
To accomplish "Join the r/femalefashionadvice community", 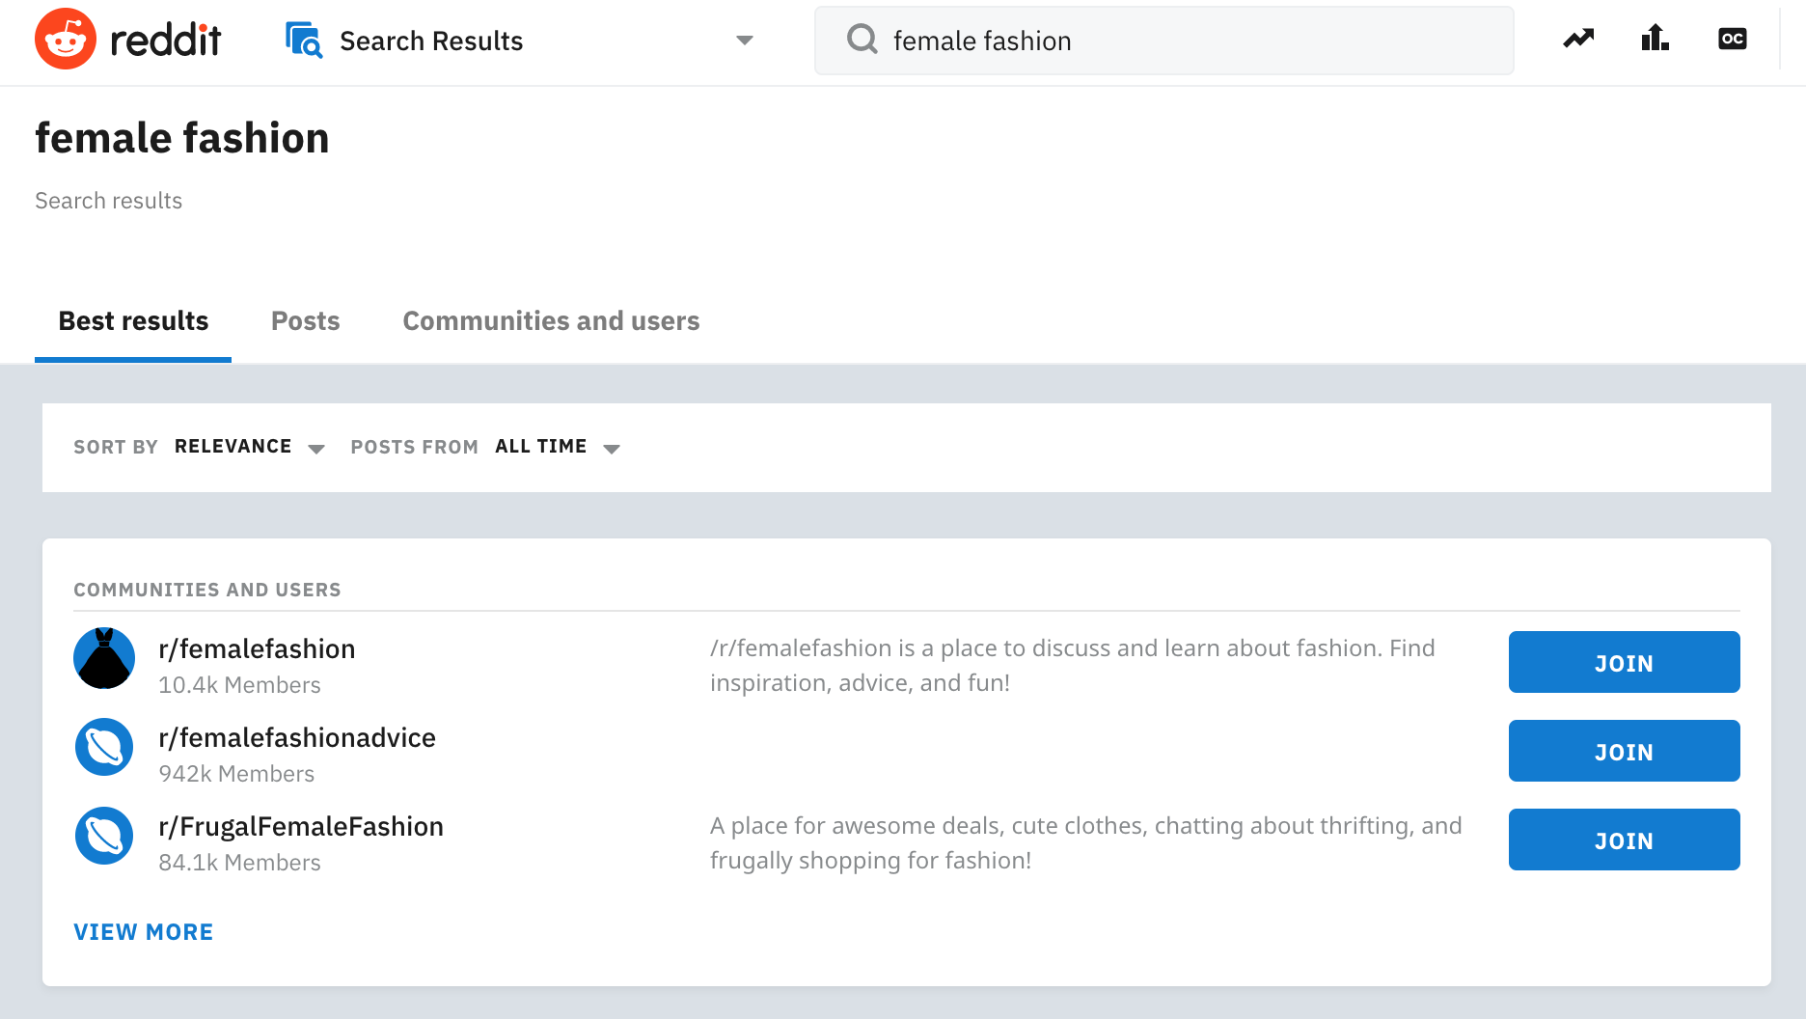I will (x=1625, y=751).
